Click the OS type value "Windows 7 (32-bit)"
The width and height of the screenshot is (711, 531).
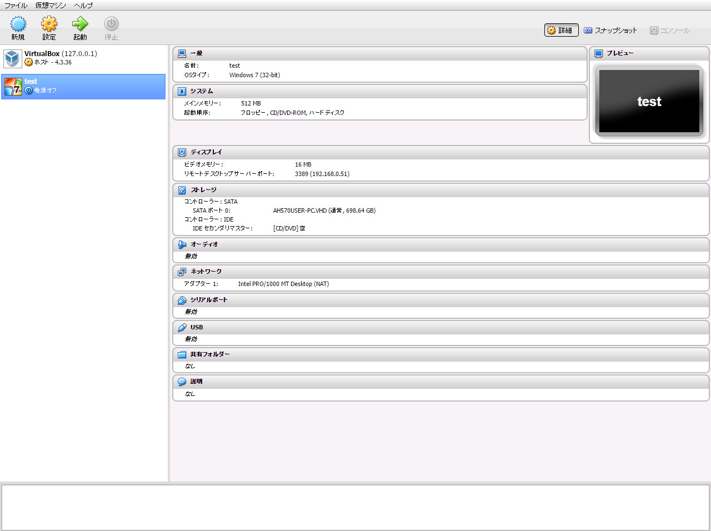tap(254, 75)
